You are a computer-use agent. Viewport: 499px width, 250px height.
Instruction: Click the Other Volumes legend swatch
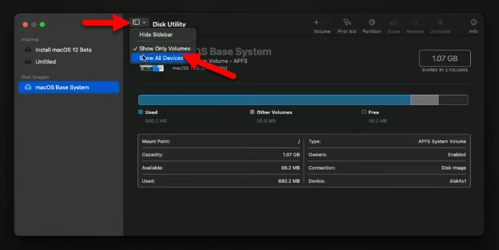tap(252, 112)
